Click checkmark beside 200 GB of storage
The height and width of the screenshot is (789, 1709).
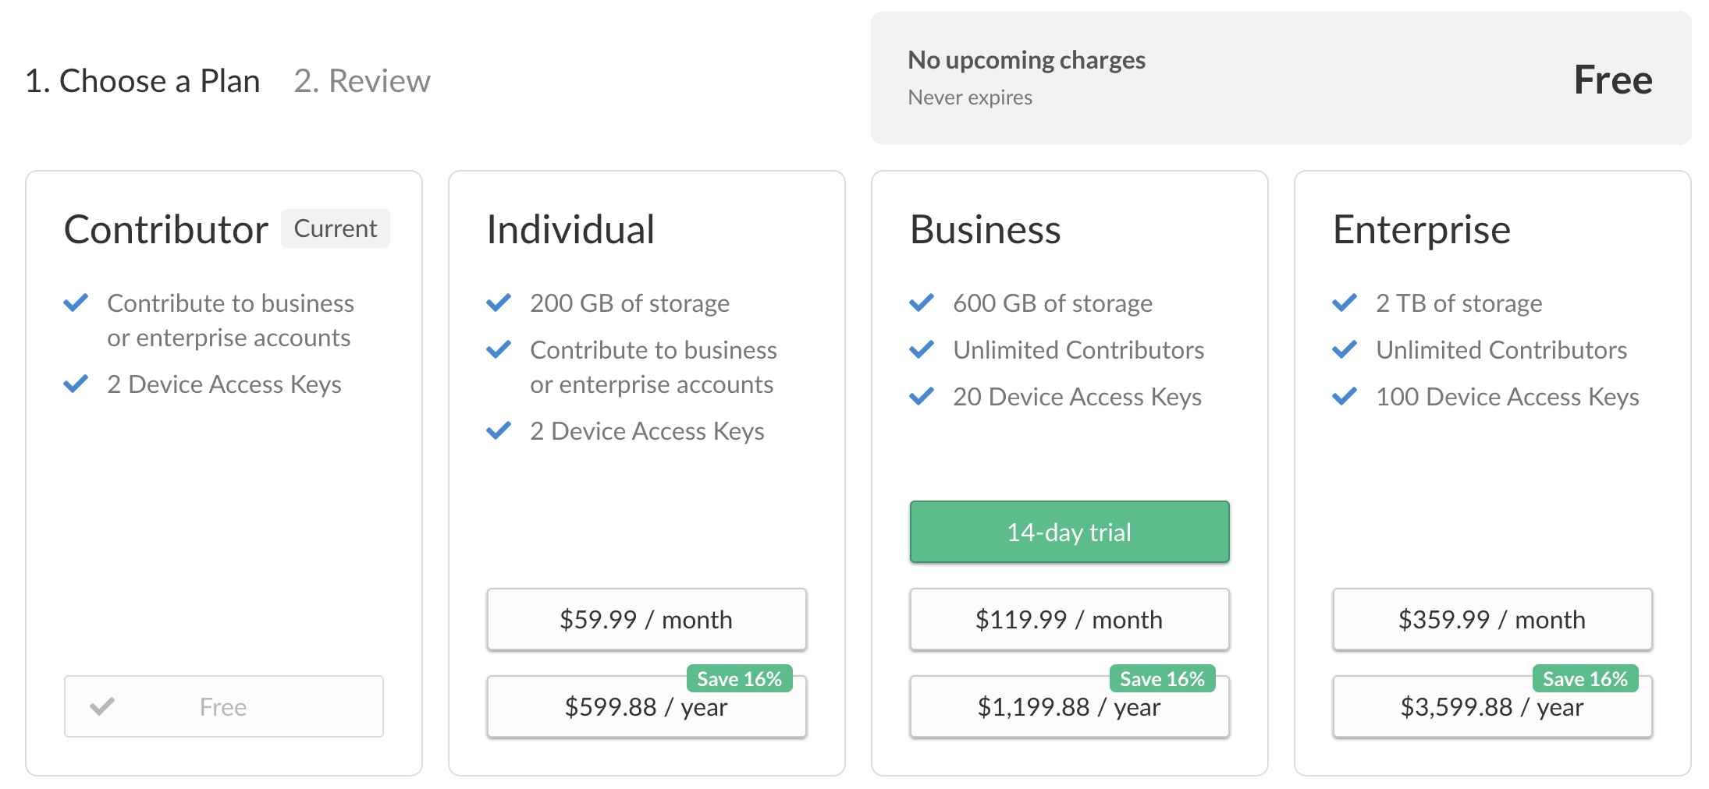click(x=499, y=303)
